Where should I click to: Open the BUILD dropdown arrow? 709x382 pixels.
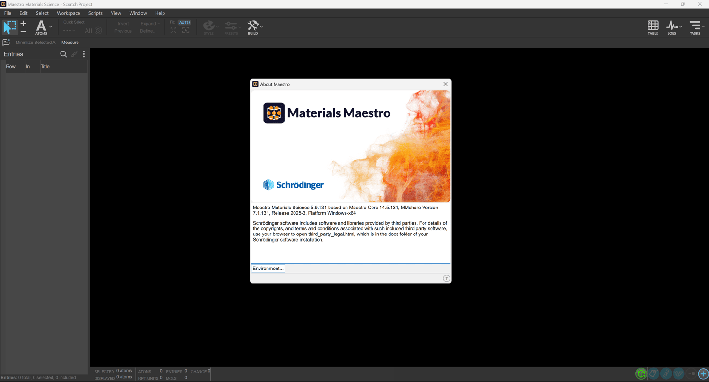point(261,27)
